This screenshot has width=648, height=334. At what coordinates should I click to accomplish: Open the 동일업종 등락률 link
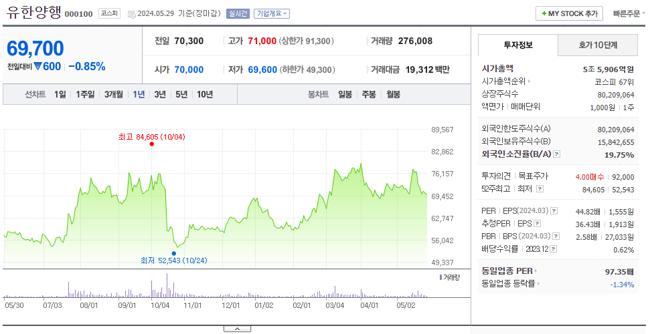[508, 284]
